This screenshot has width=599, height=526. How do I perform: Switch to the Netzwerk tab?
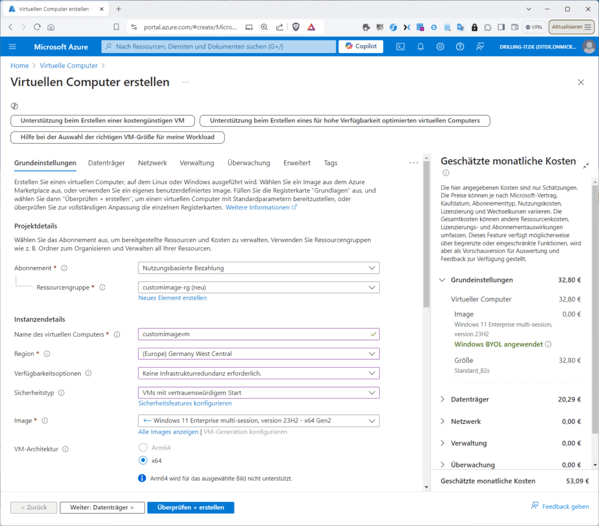(153, 163)
